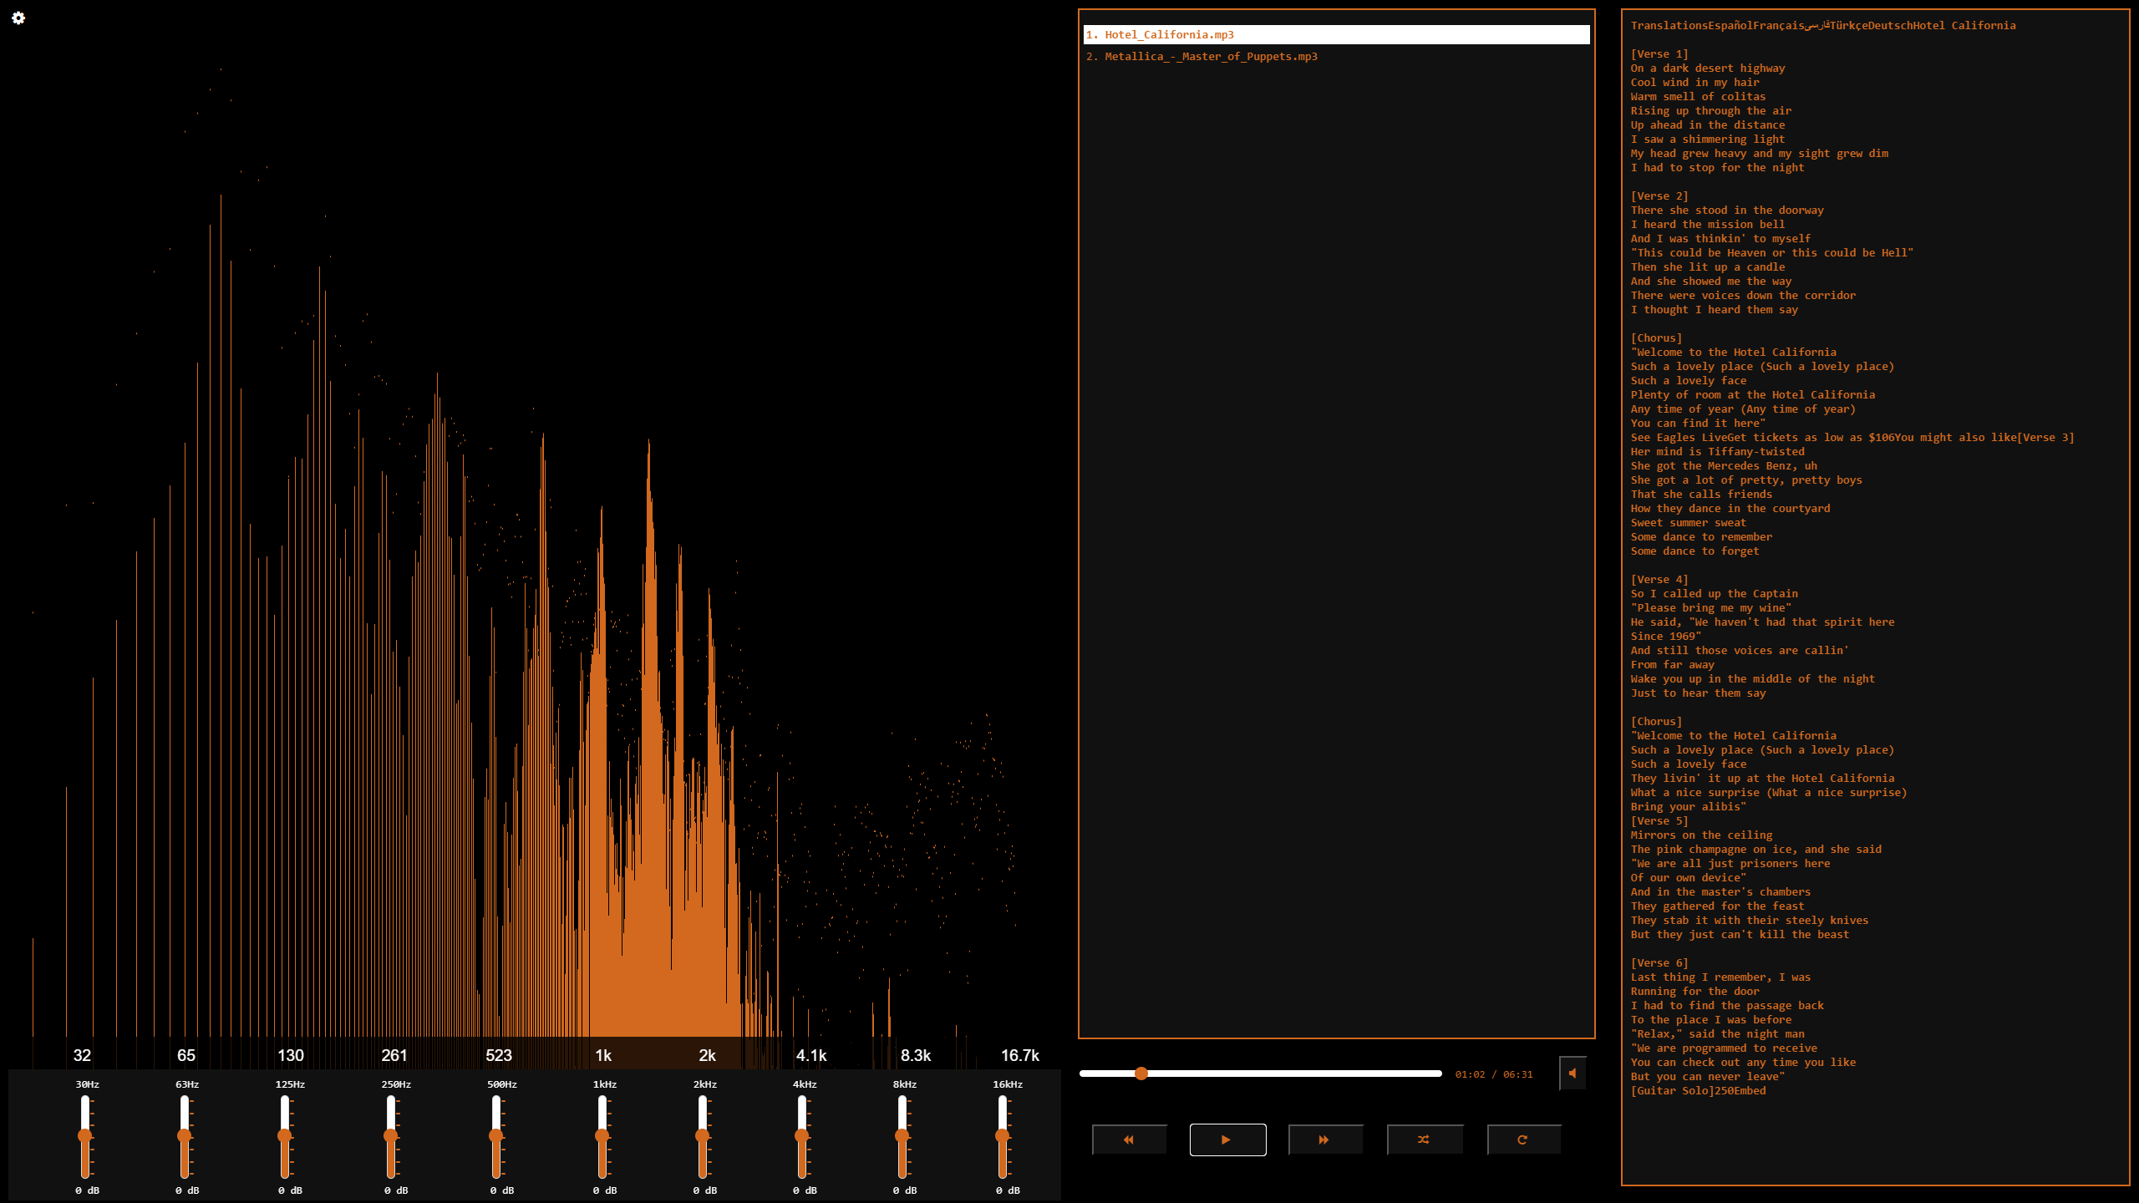The height and width of the screenshot is (1203, 2139).
Task: Click the elapsed time display 01:02
Action: tap(1470, 1074)
